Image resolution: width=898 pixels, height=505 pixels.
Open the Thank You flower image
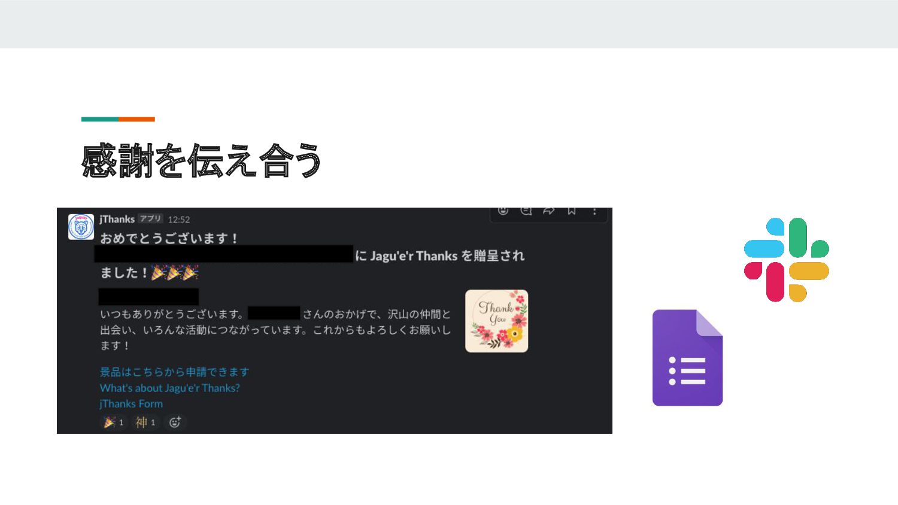coord(497,321)
